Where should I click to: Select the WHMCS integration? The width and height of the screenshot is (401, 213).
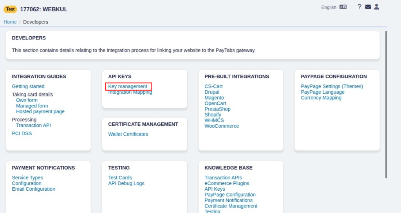(x=214, y=120)
